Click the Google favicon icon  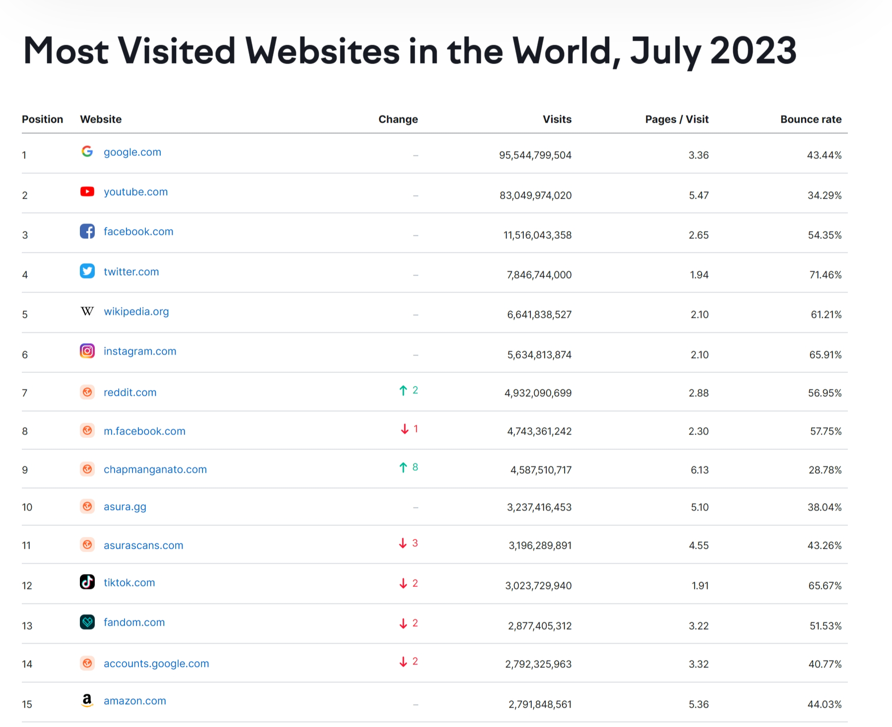tap(87, 151)
